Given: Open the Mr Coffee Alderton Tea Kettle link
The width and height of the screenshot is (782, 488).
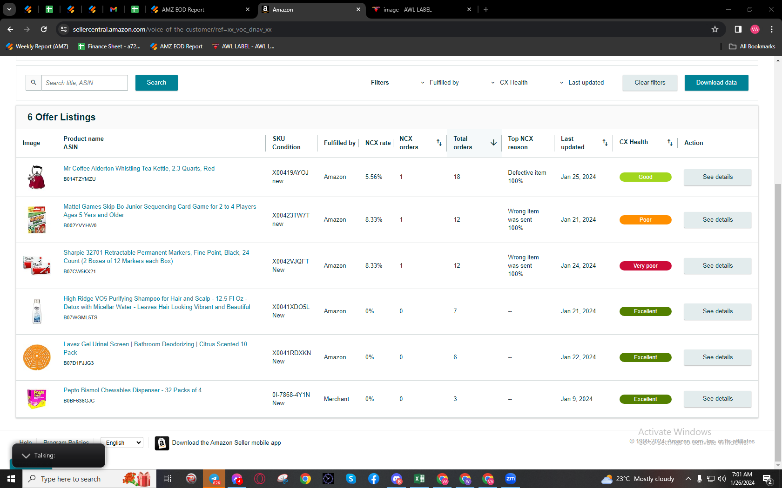Looking at the screenshot, I should click(139, 169).
